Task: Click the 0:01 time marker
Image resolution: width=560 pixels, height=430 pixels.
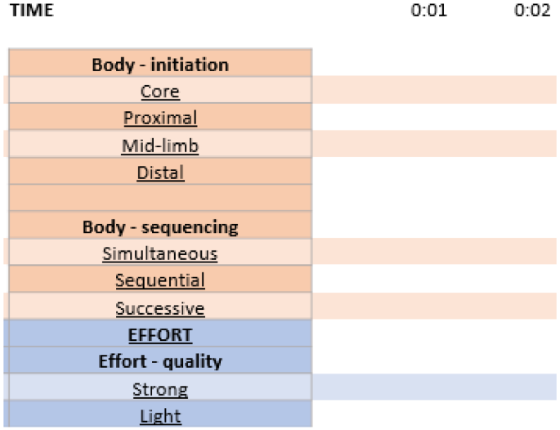Action: pyautogui.click(x=428, y=10)
